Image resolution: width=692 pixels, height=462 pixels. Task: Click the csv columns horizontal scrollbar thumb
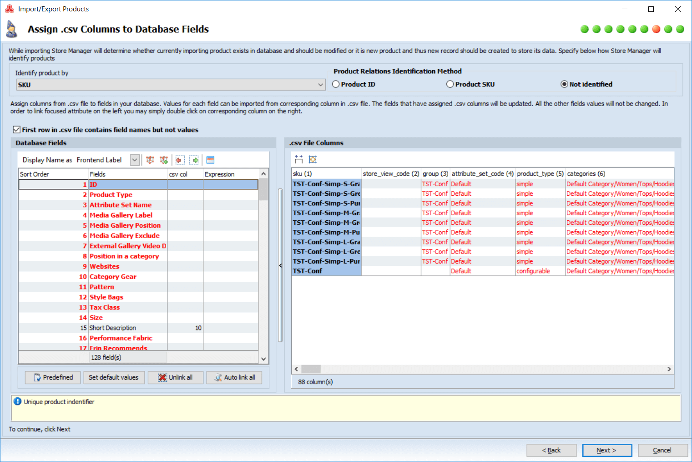pos(311,369)
